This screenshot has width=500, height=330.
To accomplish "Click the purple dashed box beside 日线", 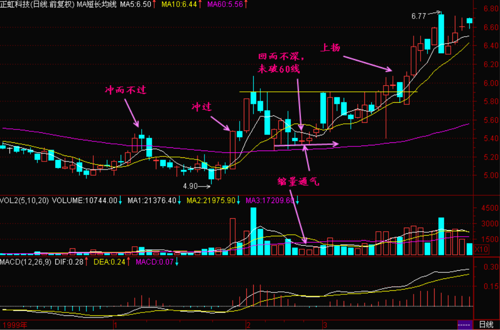I will [464, 325].
